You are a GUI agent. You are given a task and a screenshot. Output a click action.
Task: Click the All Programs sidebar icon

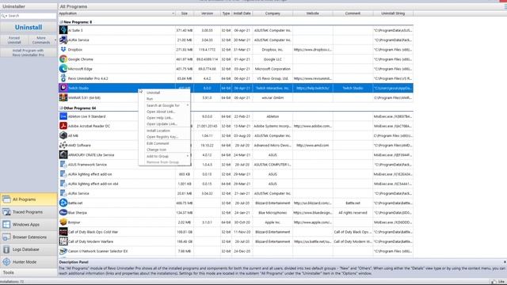coord(6,199)
